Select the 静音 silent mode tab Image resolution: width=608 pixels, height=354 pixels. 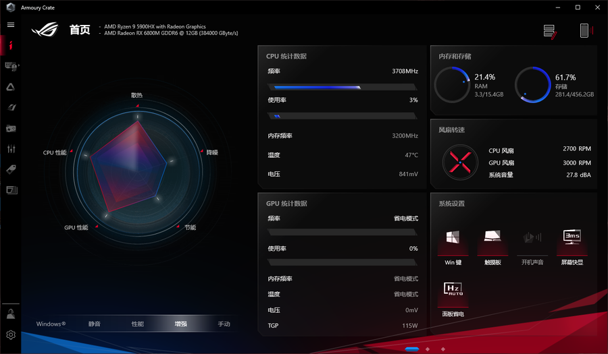click(95, 324)
